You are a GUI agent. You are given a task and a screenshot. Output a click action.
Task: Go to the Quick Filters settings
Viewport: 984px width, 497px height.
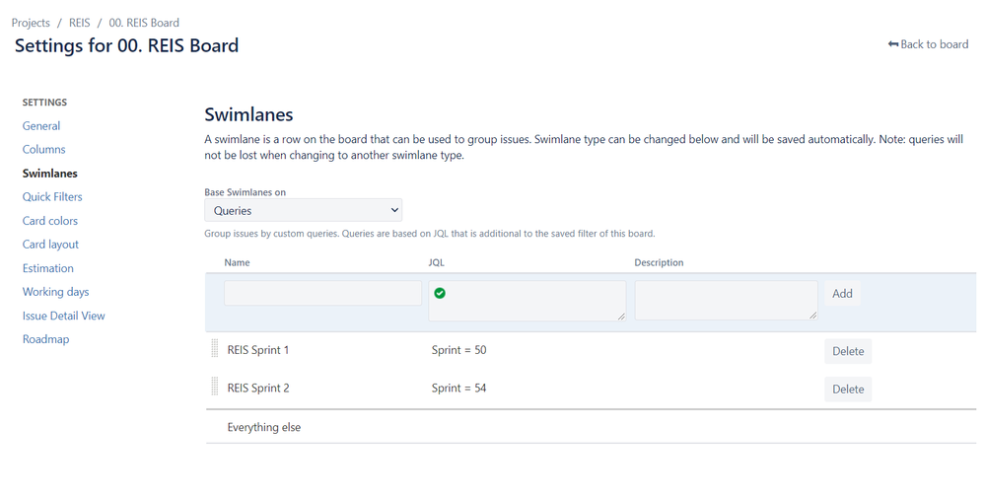pos(52,197)
